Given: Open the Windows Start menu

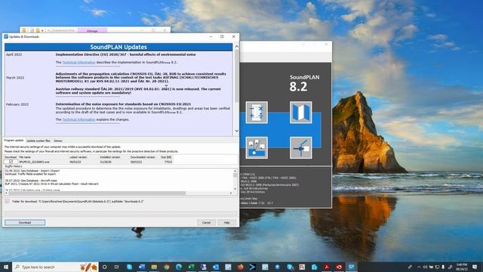Looking at the screenshot, I should (x=6, y=267).
